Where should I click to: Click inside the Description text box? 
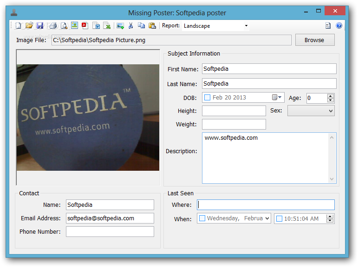point(265,158)
